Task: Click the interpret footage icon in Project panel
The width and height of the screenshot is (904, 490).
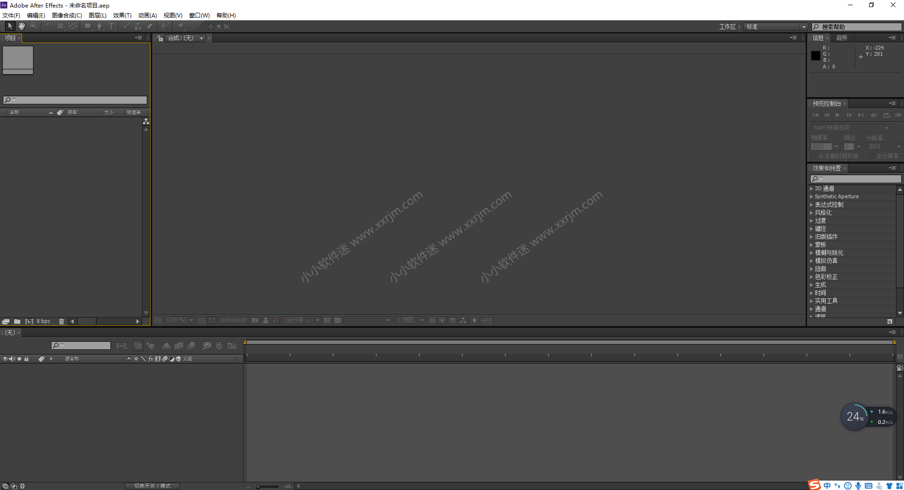Action: 6,321
